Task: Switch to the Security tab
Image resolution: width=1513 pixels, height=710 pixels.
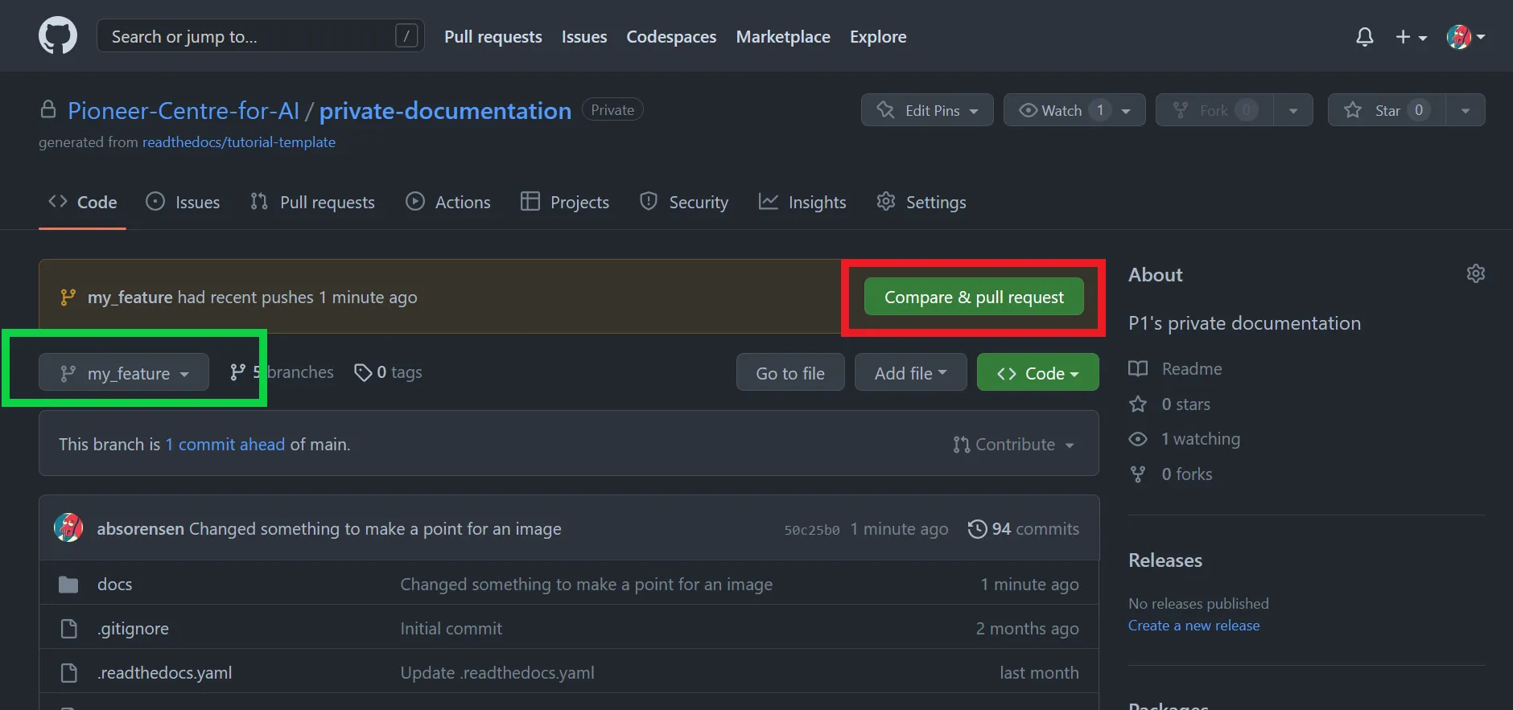Action: 684,202
